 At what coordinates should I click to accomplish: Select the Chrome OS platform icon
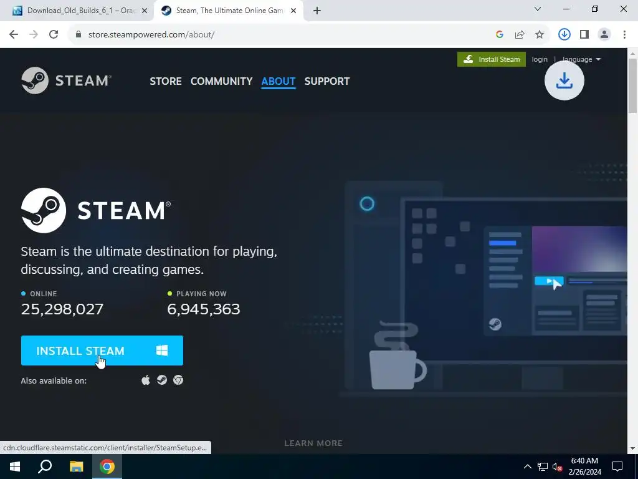tap(178, 380)
